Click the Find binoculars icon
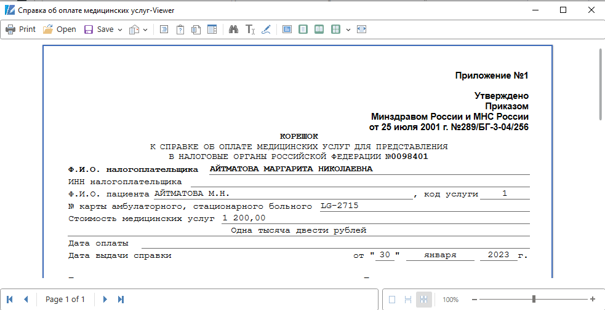This screenshot has height=310, width=605. 233,29
